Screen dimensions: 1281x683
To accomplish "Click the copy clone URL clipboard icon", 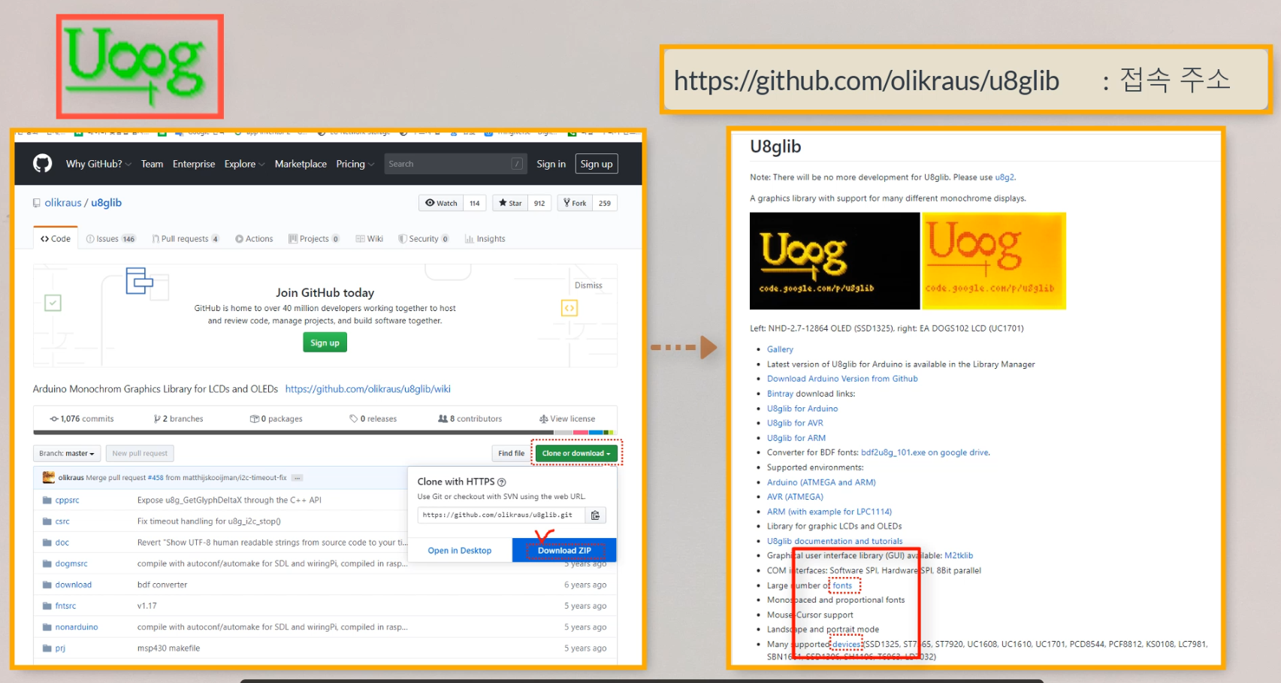I will pos(595,515).
